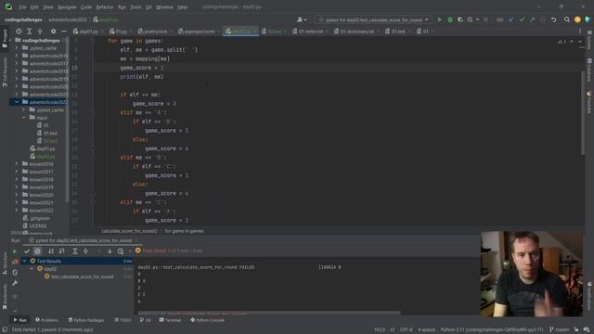Open the Python Packages tool window
594x334 pixels.
[x=86, y=320]
